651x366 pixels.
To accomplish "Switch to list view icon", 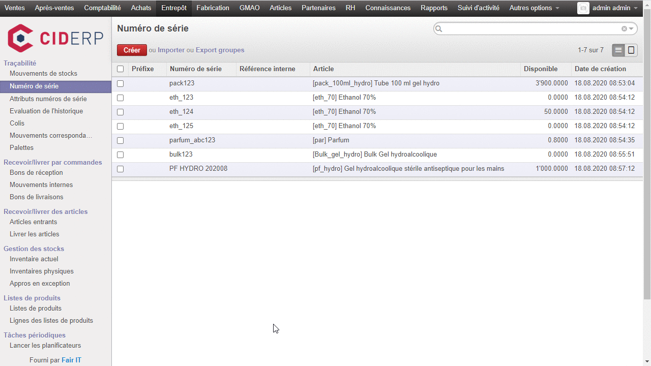I will point(618,50).
